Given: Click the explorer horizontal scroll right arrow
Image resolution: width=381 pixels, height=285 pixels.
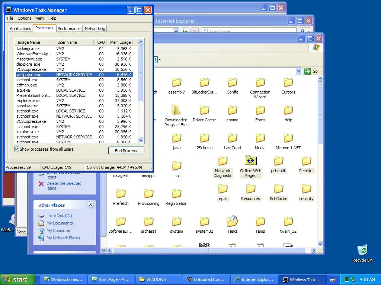Looking at the screenshot, I should tap(313, 250).
